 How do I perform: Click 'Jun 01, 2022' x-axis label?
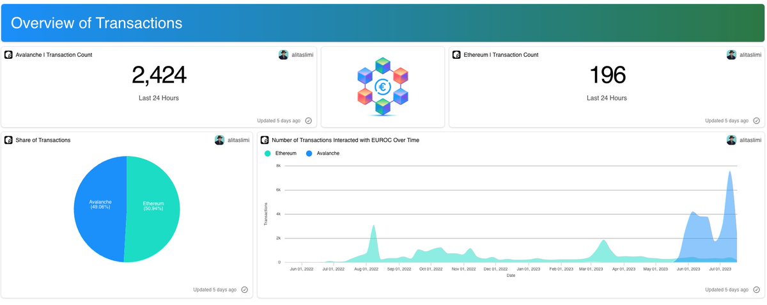pos(303,269)
